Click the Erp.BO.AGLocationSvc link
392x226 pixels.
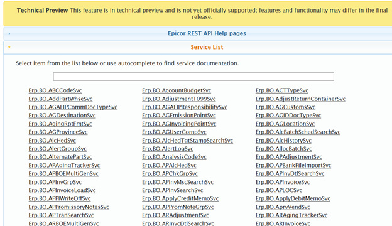[285, 124]
